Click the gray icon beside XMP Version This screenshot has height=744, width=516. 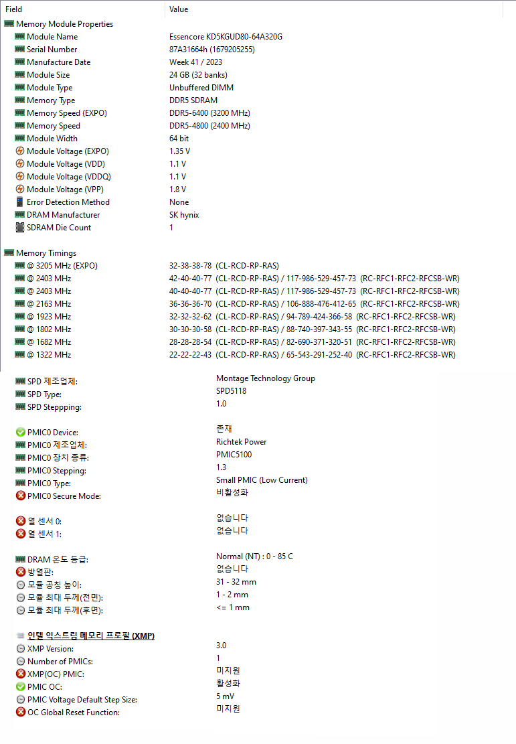click(x=20, y=648)
